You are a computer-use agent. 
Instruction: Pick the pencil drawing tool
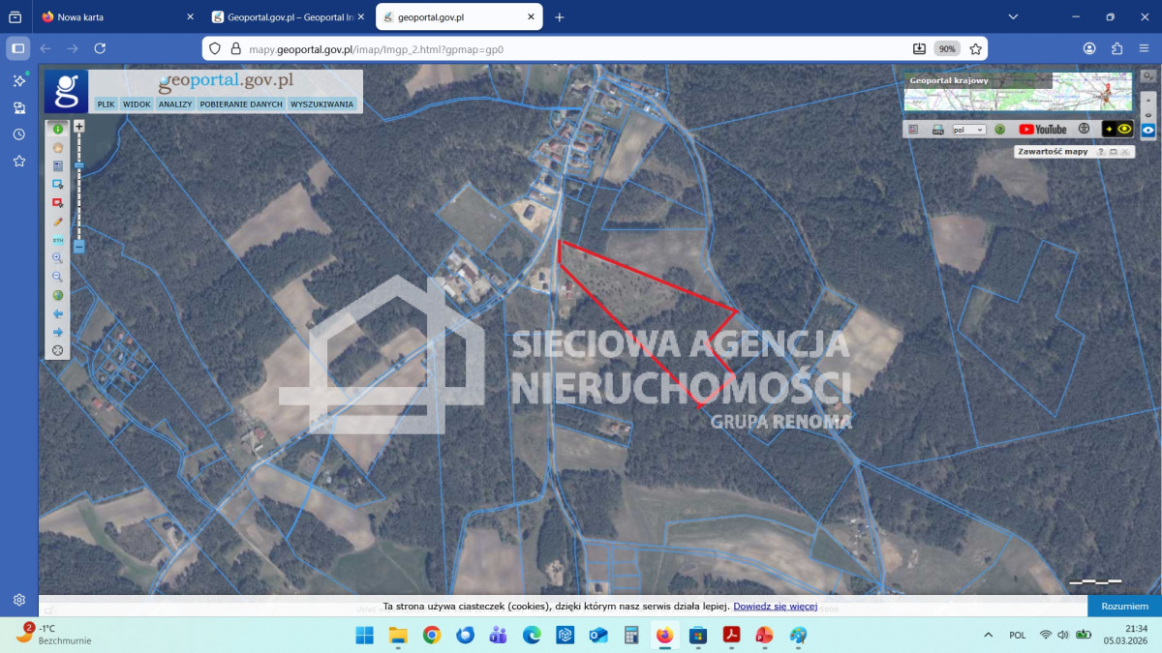57,222
